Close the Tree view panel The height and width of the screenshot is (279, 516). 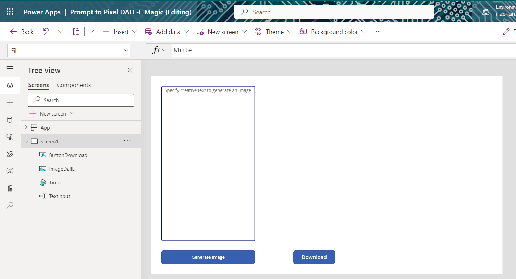click(x=130, y=70)
